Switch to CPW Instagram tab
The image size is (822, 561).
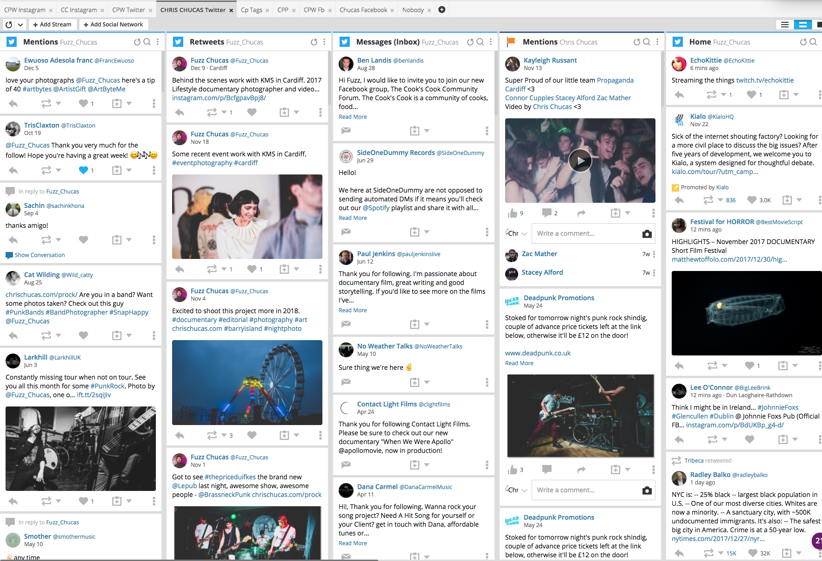coord(25,10)
